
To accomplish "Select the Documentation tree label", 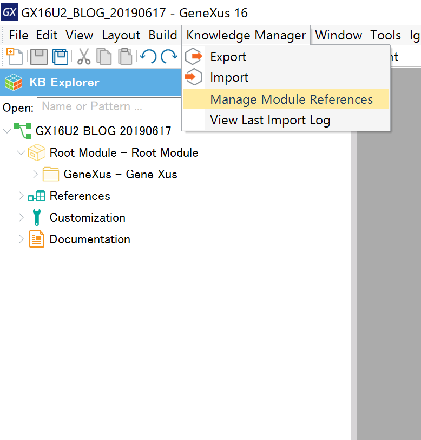I will pyautogui.click(x=90, y=239).
